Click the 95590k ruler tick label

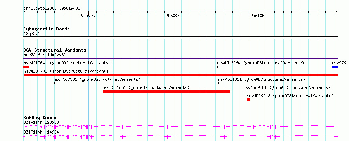[88, 16]
